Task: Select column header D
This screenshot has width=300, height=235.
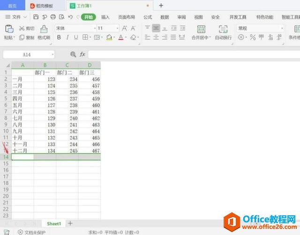Action: point(90,65)
